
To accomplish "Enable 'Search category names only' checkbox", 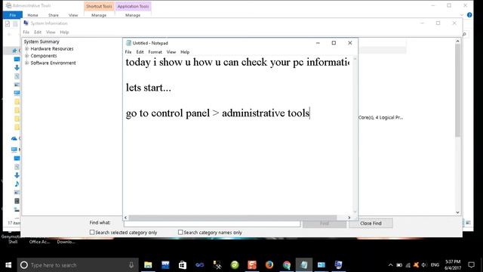I will point(180,232).
